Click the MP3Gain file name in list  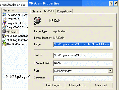12,32
